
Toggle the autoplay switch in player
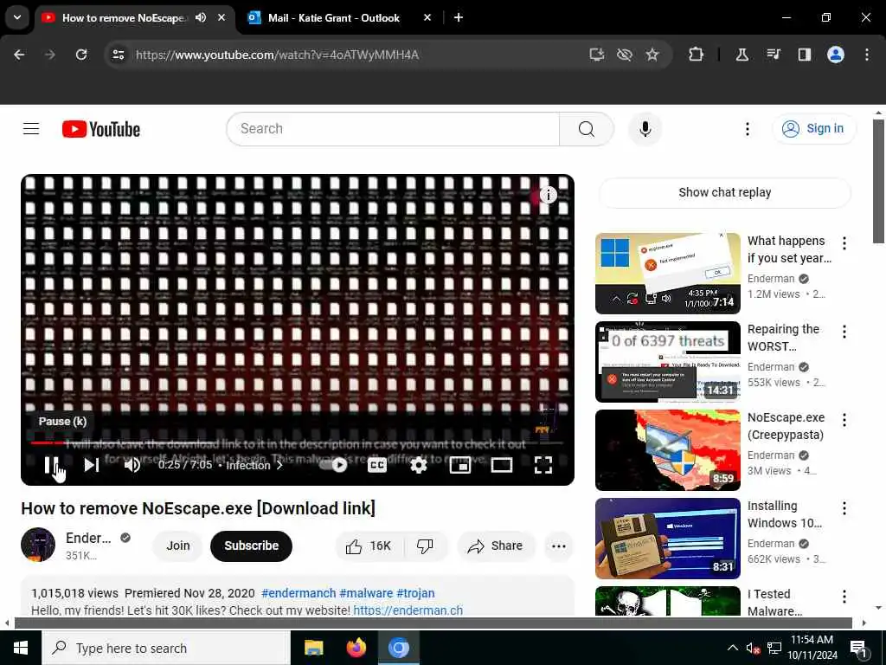(x=333, y=465)
